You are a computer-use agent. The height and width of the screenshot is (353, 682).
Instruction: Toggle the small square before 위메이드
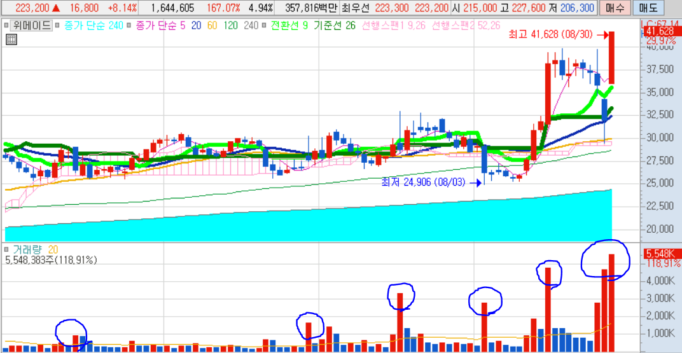6,26
